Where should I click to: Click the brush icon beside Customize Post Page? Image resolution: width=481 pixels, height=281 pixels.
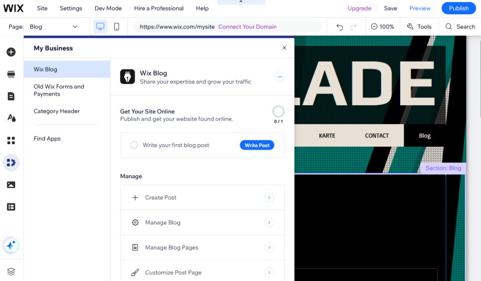135,273
